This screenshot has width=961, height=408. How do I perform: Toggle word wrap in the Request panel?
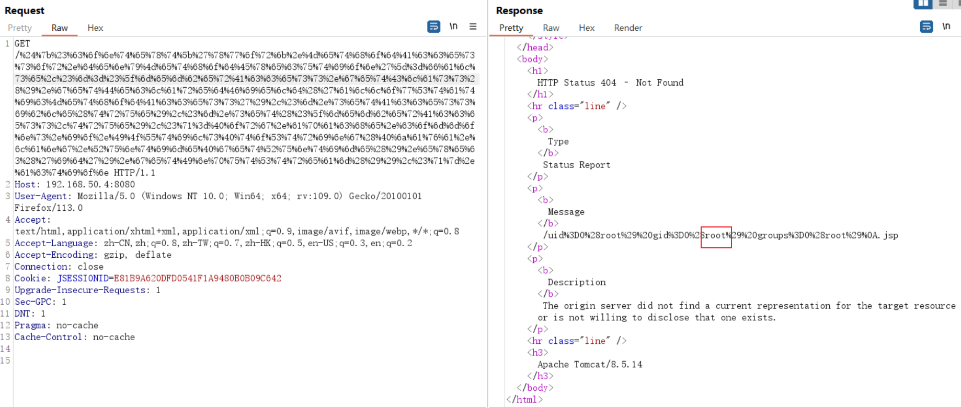point(433,27)
